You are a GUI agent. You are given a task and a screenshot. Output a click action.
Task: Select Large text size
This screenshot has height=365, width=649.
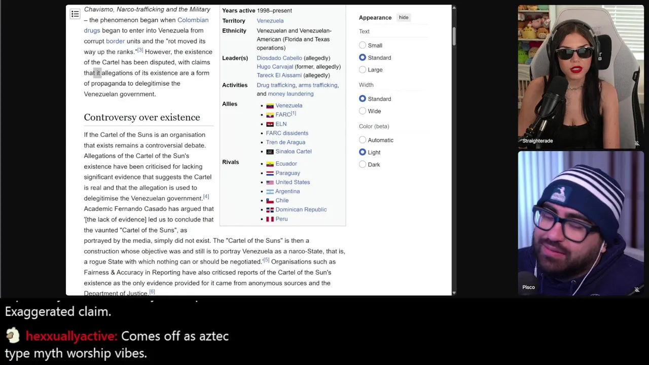pyautogui.click(x=363, y=69)
